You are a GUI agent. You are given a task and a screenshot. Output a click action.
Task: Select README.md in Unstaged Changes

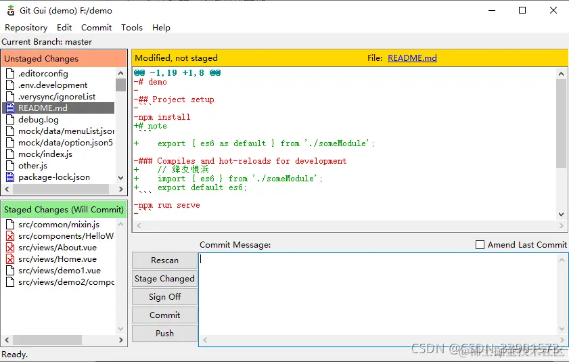[x=58, y=108]
